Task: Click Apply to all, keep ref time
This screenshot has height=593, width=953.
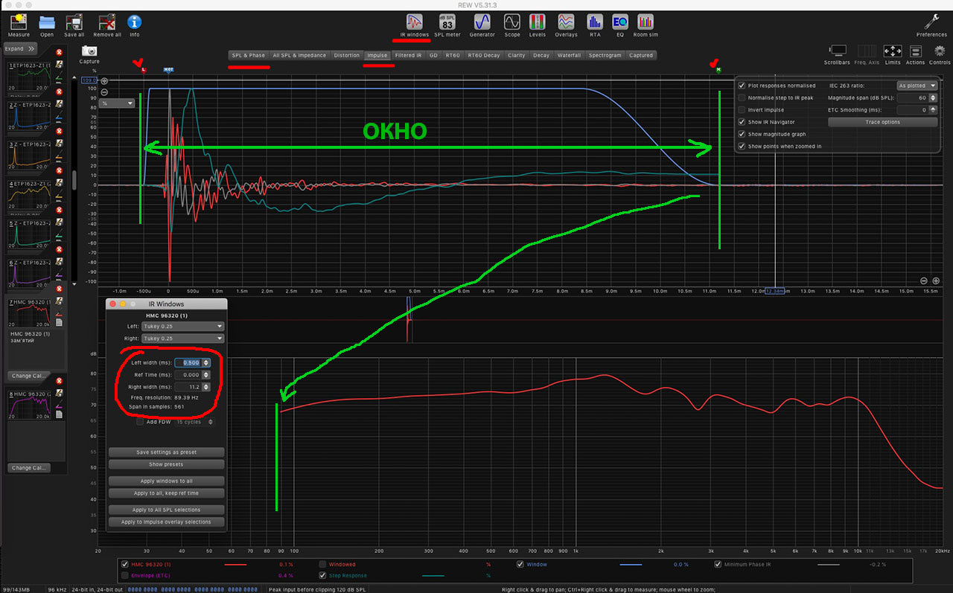Action: click(165, 493)
